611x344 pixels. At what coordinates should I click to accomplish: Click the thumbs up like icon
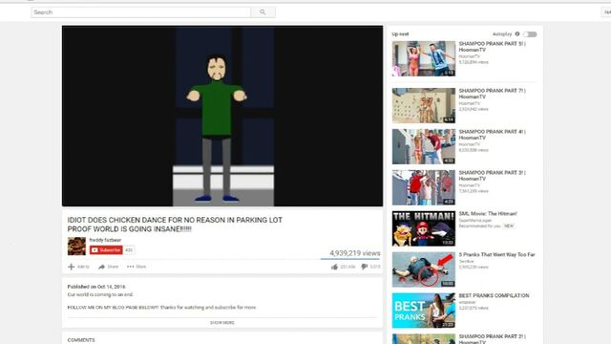334,267
